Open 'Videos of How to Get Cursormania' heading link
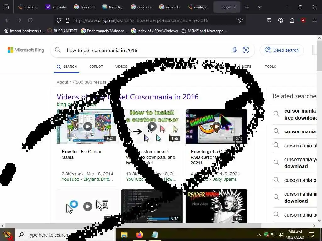The image size is (322, 241). [128, 97]
